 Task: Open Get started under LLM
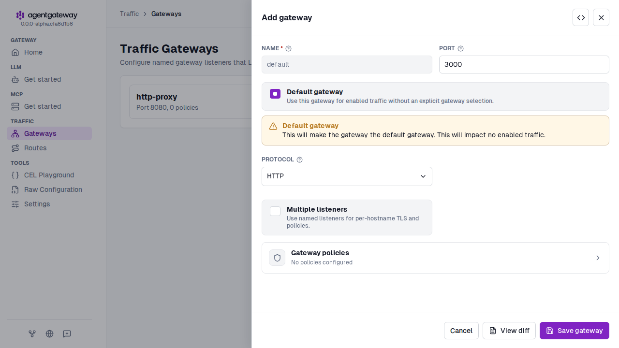[49, 79]
